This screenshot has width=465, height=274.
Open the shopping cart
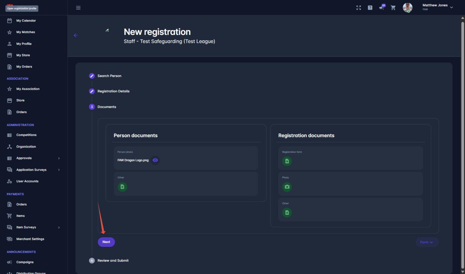[393, 8]
